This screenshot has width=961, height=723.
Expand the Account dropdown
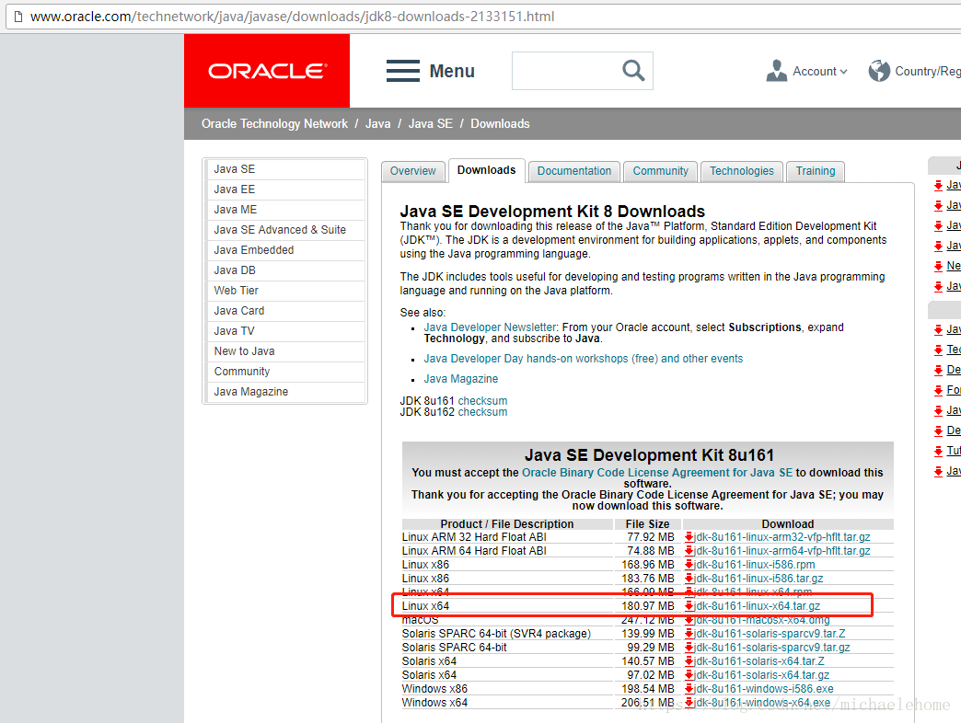820,72
